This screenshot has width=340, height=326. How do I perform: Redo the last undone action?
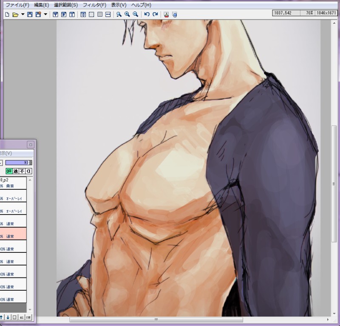click(x=155, y=14)
